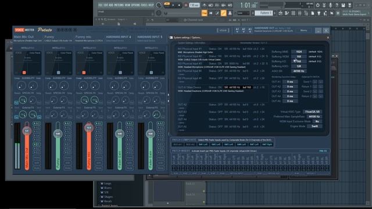Open PATTERNS menu in FL Studio
372x209 pixels.
click(x=119, y=5)
